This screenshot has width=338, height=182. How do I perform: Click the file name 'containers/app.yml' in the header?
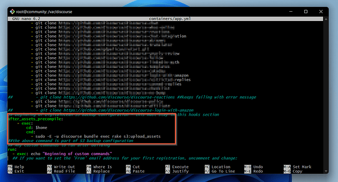169,19
